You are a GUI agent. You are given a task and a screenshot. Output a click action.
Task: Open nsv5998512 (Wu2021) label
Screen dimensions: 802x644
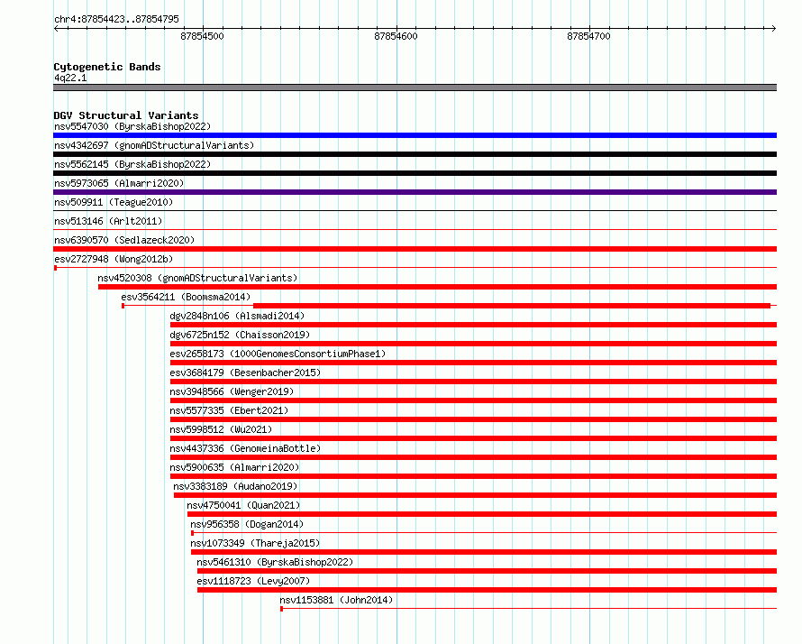click(221, 429)
